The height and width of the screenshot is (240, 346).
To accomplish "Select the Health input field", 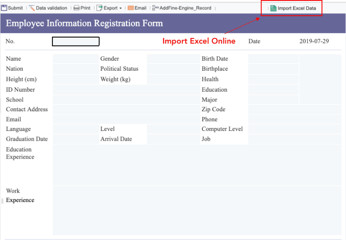I will click(x=273, y=80).
